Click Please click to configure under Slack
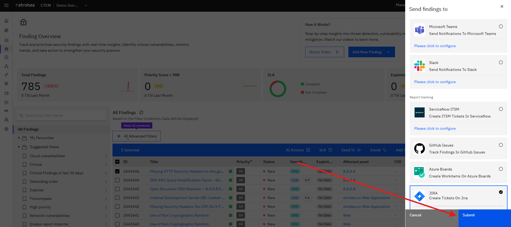 coord(435,82)
